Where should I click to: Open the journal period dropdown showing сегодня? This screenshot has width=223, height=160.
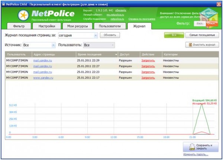pyautogui.click(x=78, y=35)
